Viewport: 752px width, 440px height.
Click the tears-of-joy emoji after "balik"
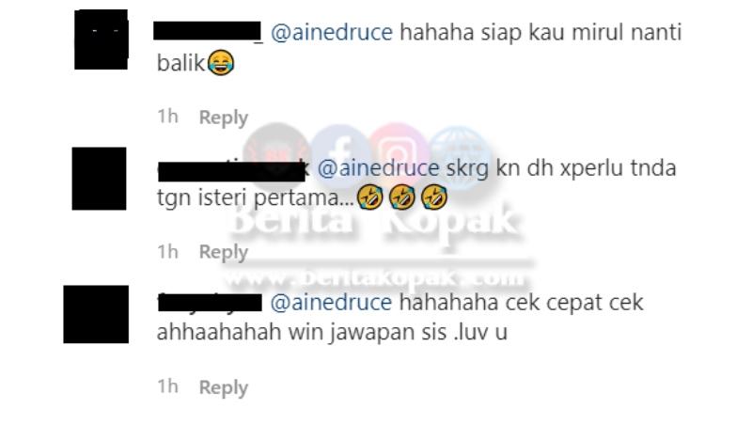pos(221,63)
